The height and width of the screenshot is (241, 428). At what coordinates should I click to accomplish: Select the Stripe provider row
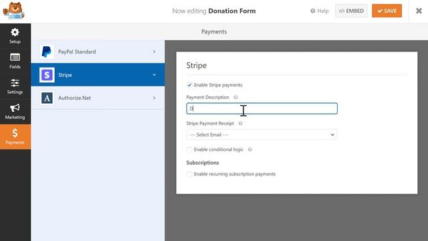(x=98, y=75)
